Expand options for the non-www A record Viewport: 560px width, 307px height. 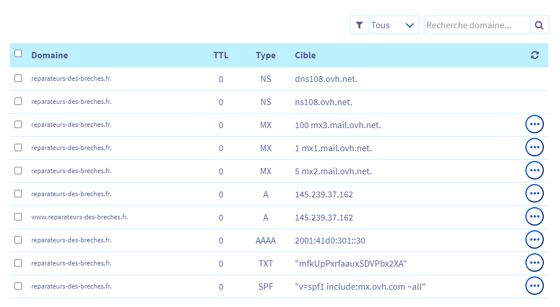pyautogui.click(x=535, y=194)
